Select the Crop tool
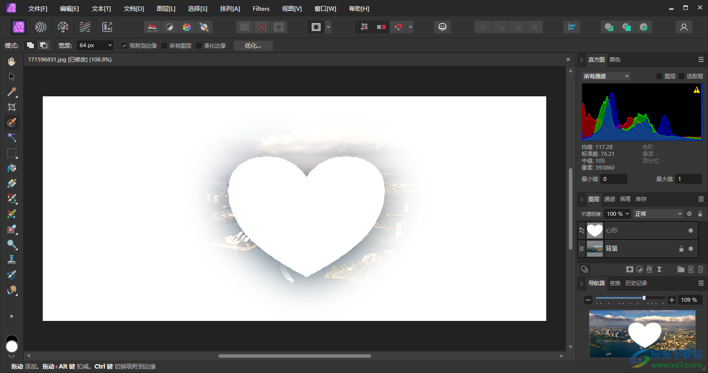Image resolution: width=708 pixels, height=373 pixels. 12,107
